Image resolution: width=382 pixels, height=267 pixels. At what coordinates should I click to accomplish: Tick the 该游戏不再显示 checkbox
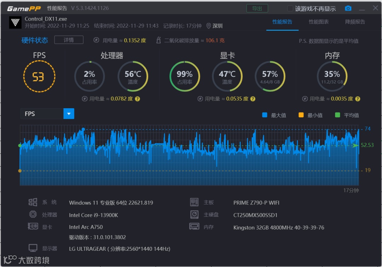[290, 8]
